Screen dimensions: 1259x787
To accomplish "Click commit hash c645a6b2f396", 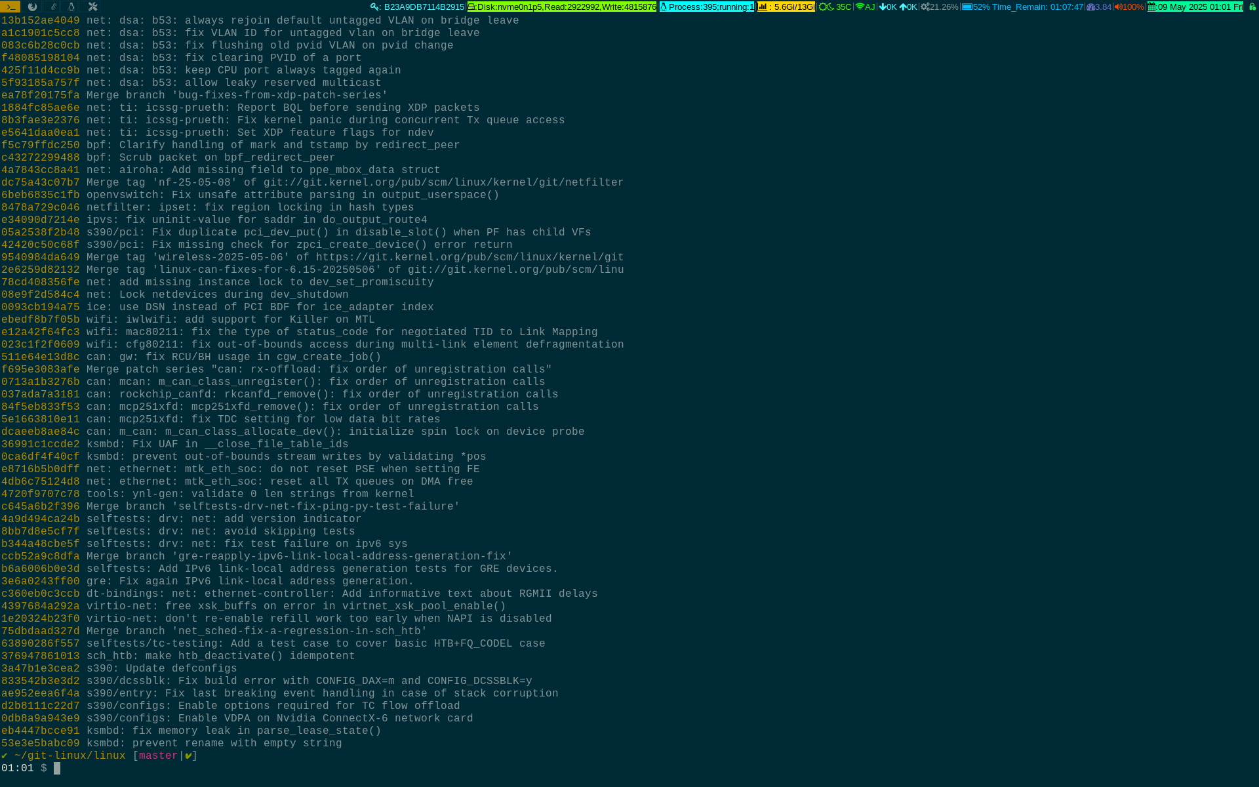I will [x=40, y=506].
